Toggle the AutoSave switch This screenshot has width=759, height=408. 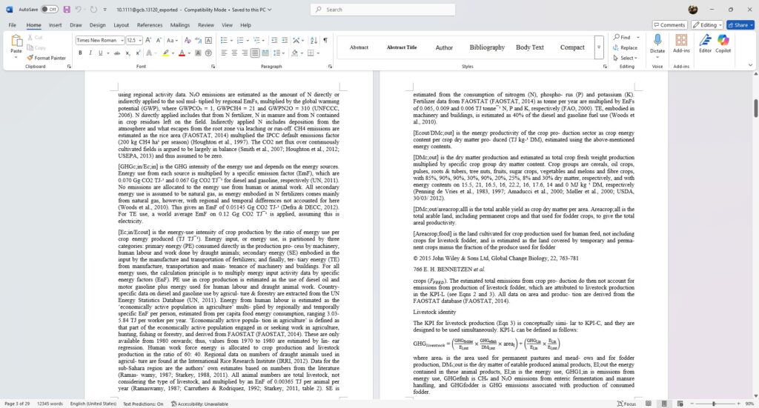(x=50, y=10)
